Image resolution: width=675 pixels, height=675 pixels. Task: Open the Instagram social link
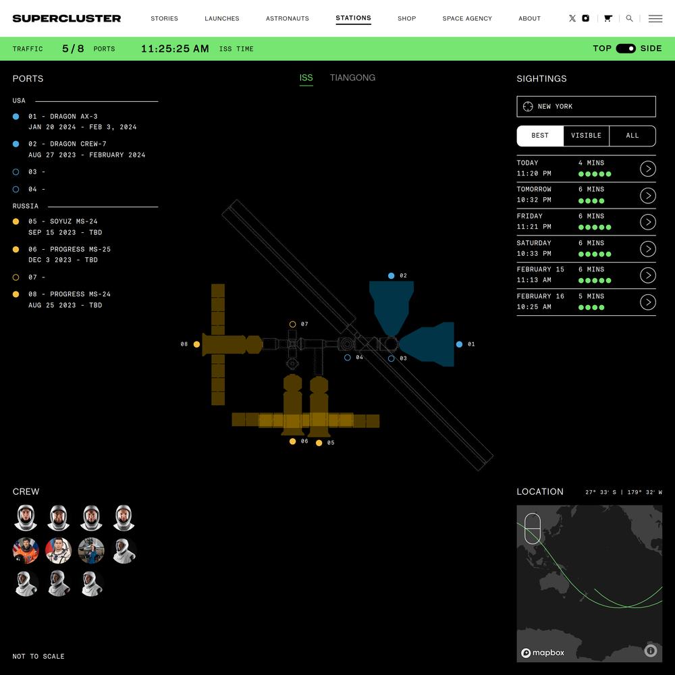585,18
